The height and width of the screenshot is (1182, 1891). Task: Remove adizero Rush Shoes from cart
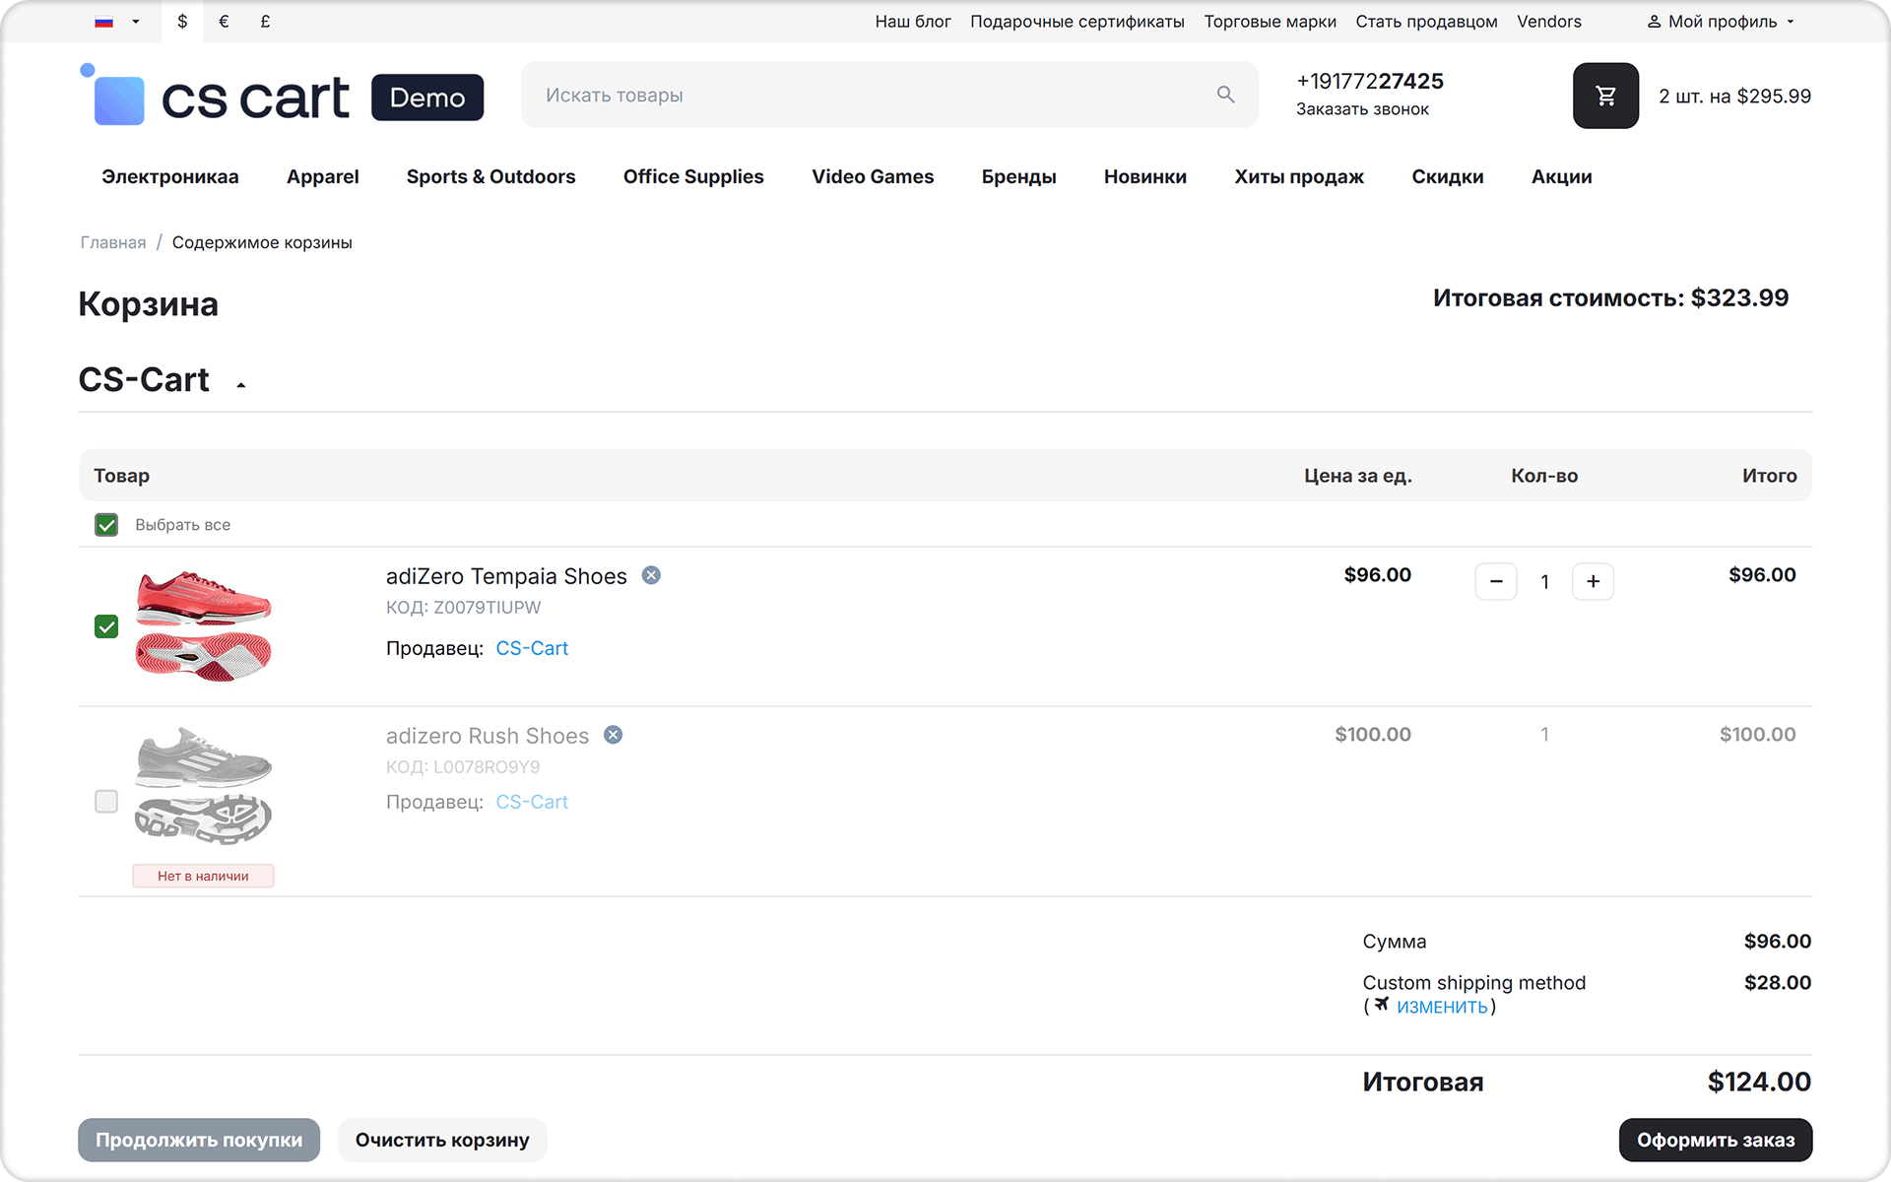(x=613, y=735)
